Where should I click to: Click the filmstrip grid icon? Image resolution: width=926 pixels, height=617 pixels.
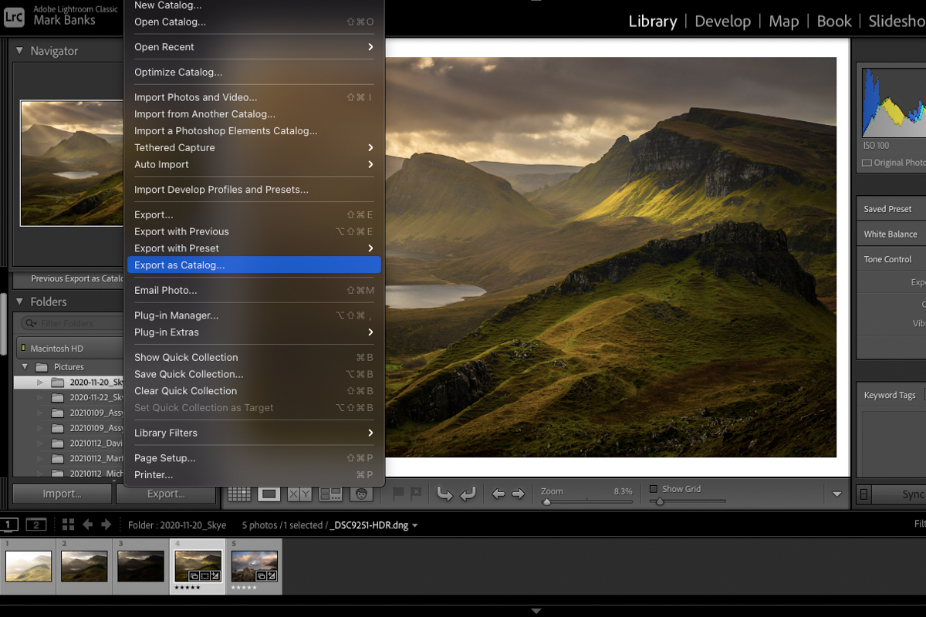(x=68, y=524)
